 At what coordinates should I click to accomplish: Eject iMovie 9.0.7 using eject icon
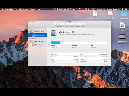45,45
